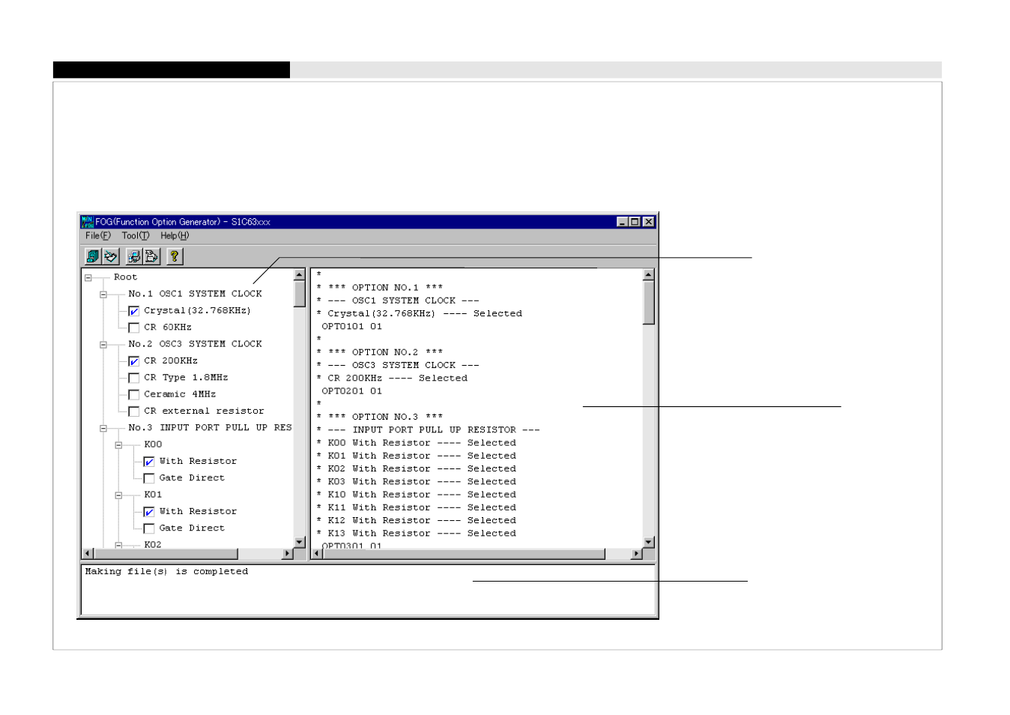Check the CR Type 1.8MHz option
Screen dimensions: 1010x715
tap(134, 378)
